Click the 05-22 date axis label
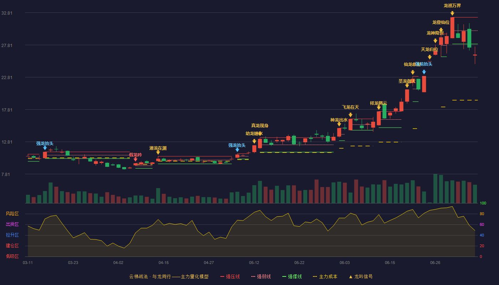The height and width of the screenshot is (285, 499). [299, 263]
